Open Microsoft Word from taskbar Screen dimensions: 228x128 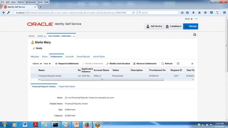[25, 125]
